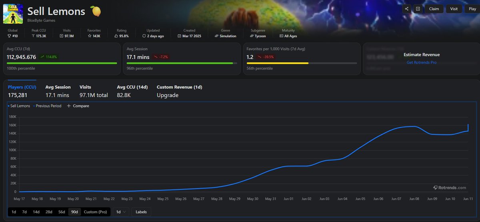Click the Jun 08 peak on the chart line
The width and height of the screenshot is (480, 222).
pos(414,126)
